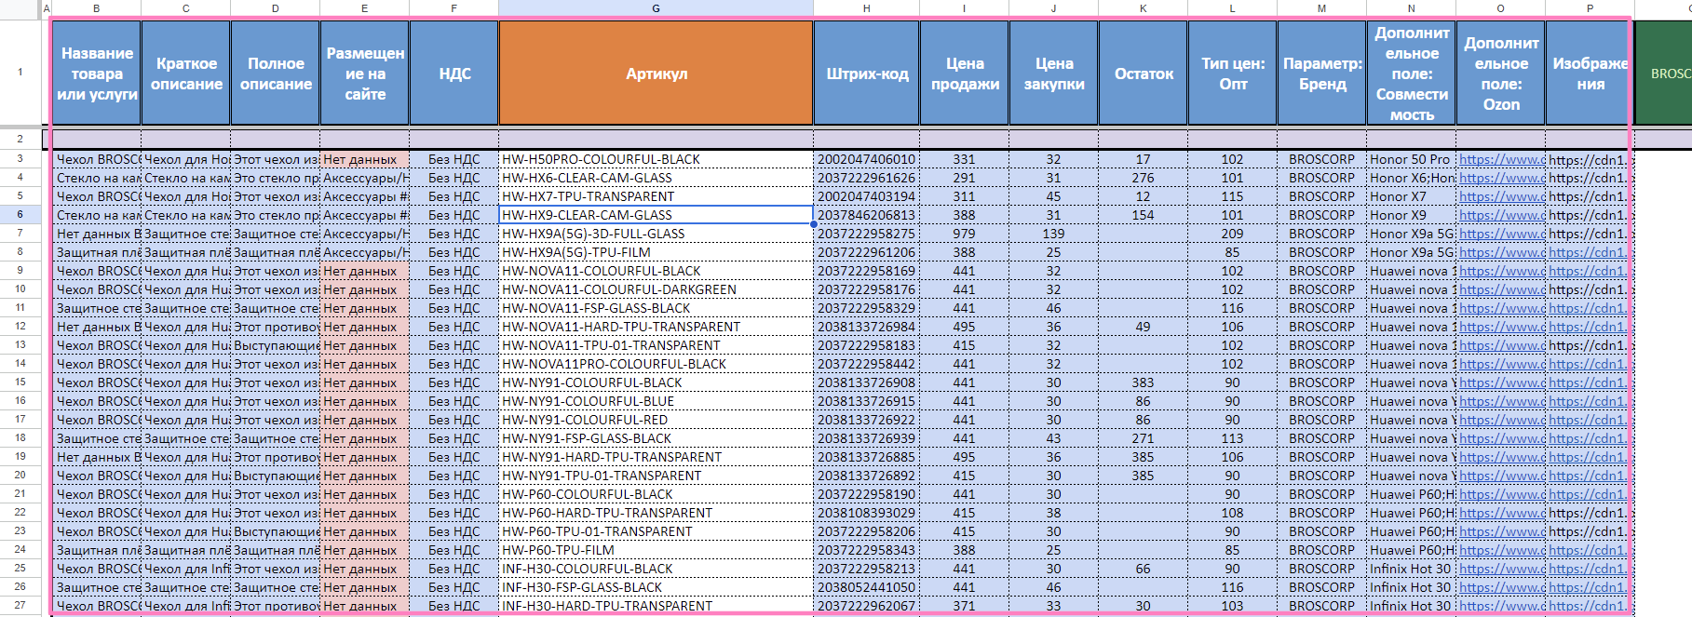Click the Цена продажи header cell
1692x617 pixels.
[964, 74]
